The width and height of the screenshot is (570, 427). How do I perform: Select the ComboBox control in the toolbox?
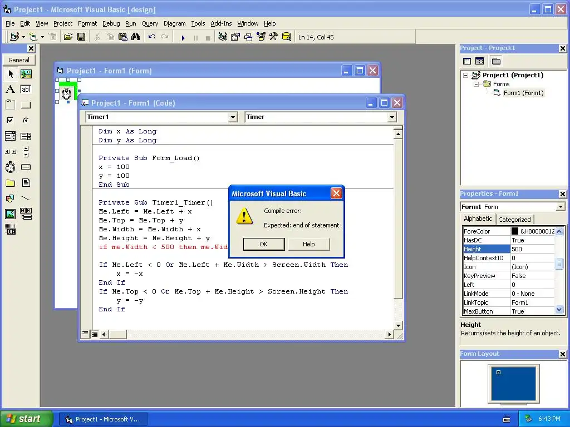pos(11,136)
